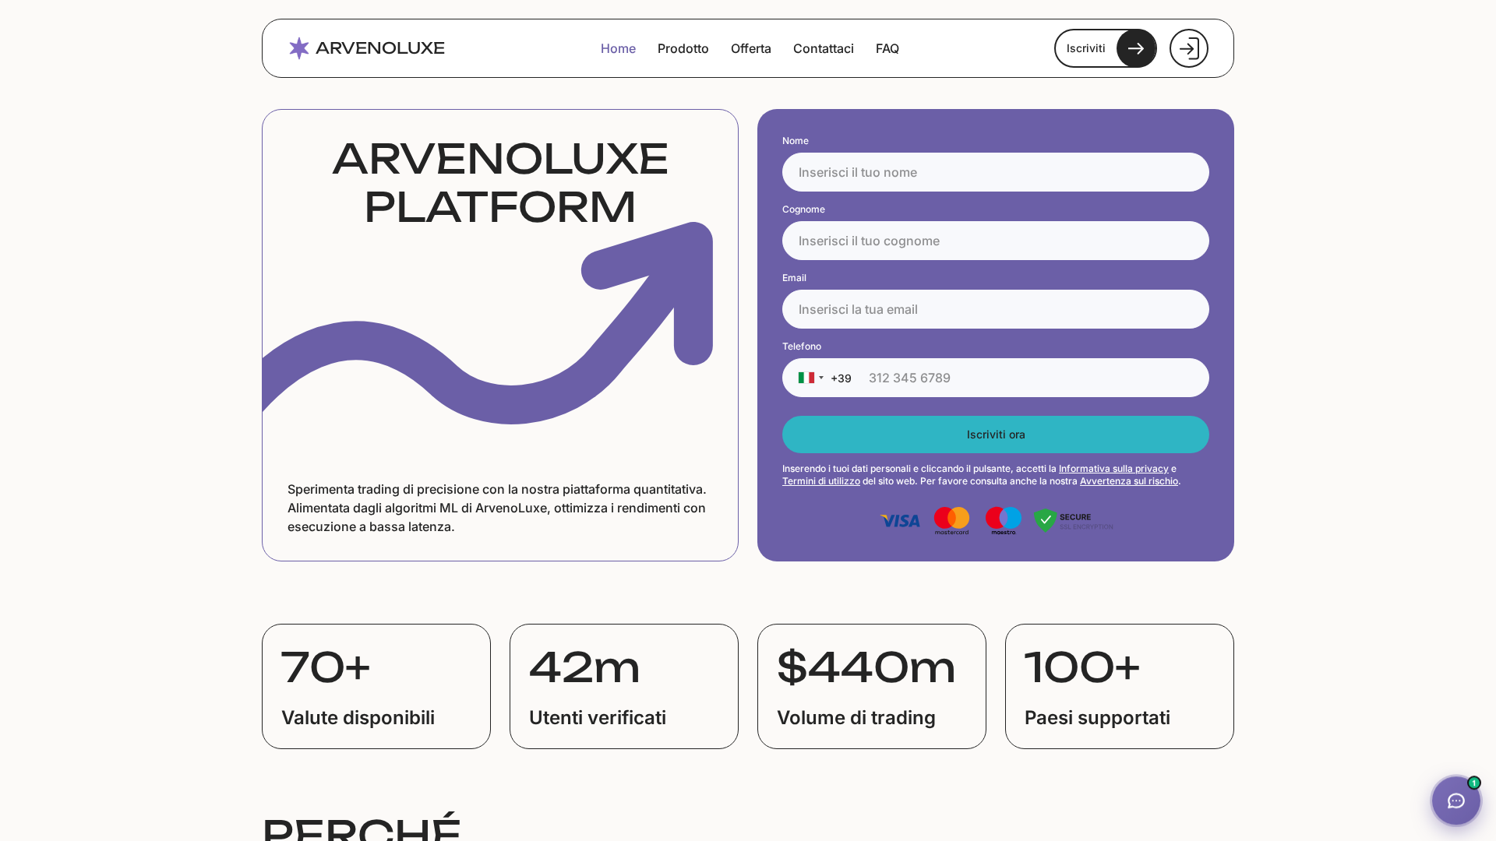Screen dimensions: 1496x841
Task: Open the login door icon button
Action: click(x=1189, y=48)
